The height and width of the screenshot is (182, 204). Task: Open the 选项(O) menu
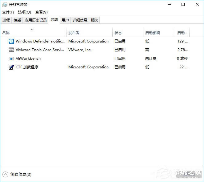pyautogui.click(x=24, y=12)
